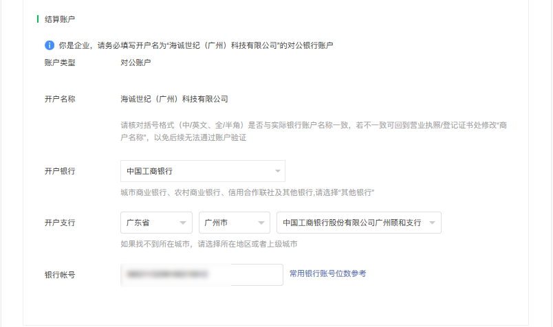Click the blue info icon in the notice
553x327 pixels.
[x=50, y=45]
